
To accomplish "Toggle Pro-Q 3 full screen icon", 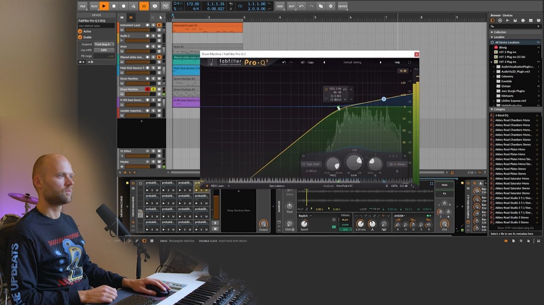I will (410, 62).
